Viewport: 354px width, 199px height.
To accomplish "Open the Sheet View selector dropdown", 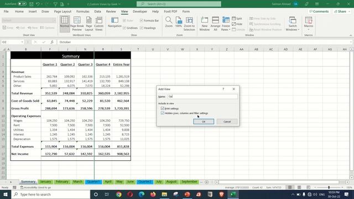I will pos(54,20).
